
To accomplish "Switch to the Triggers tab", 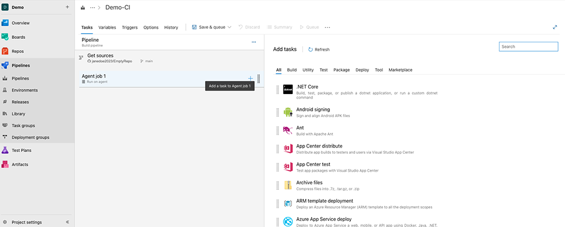I will (x=129, y=27).
